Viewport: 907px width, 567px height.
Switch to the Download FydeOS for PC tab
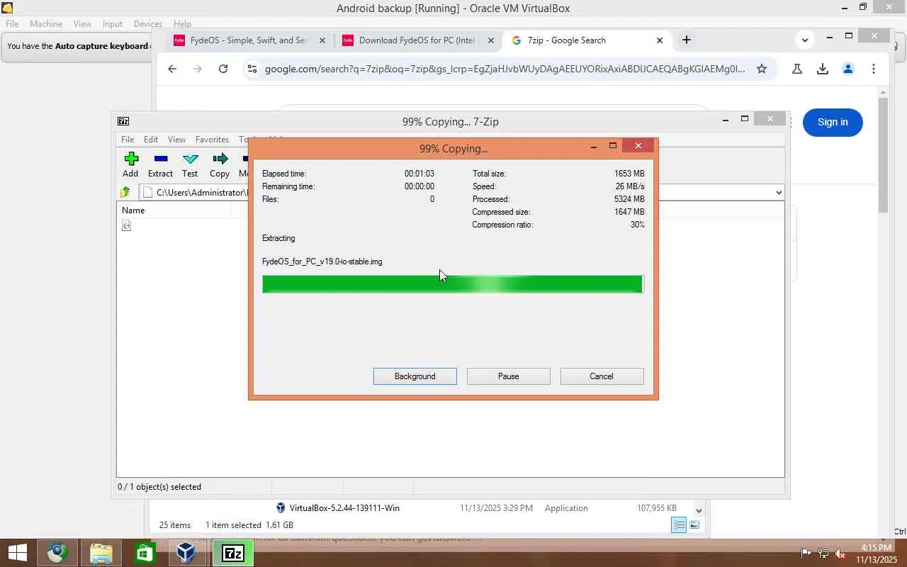(x=418, y=40)
